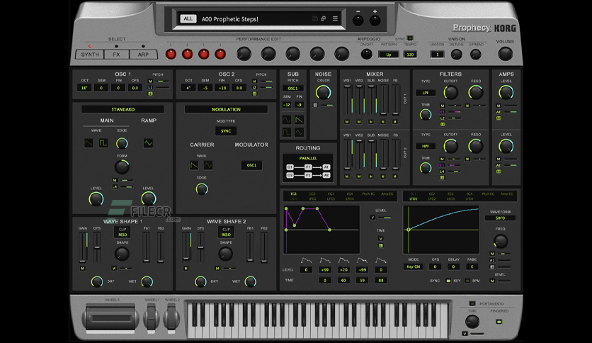
Task: Click the first filter CUTOFF knob
Action: 450,92
